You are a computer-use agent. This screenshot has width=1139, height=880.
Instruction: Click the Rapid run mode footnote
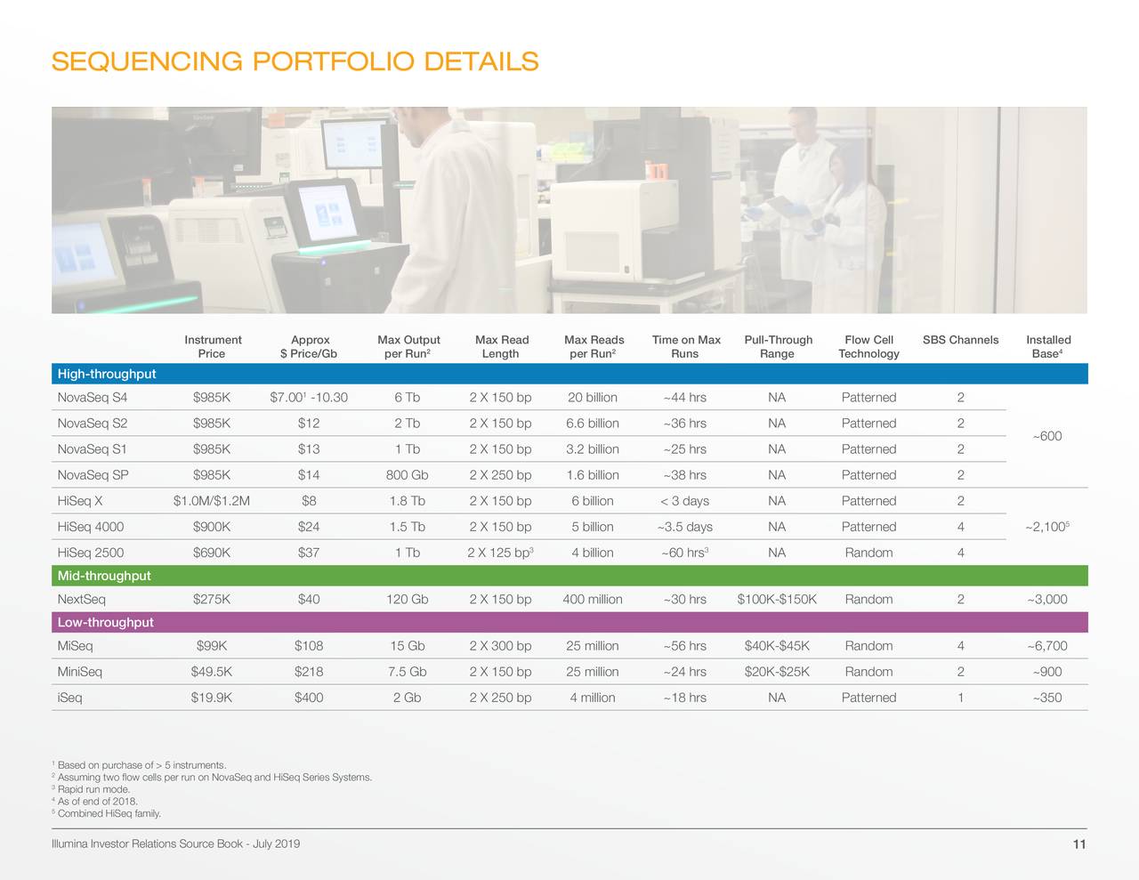[91, 790]
